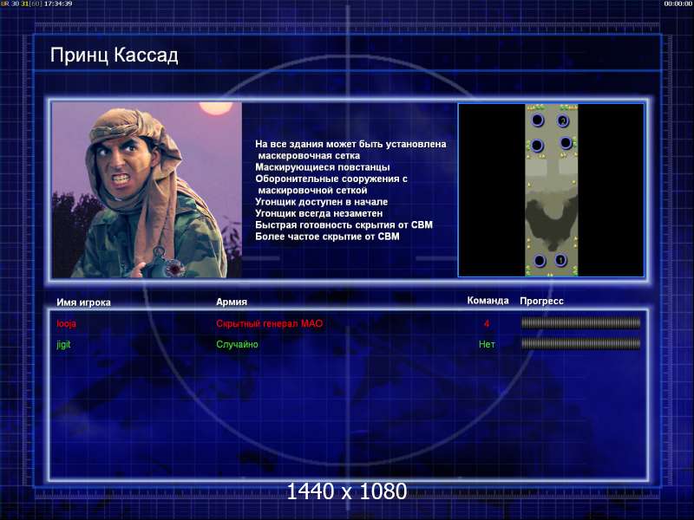Click 'На все здания может быть установлена' text
The image size is (694, 520).
pos(350,144)
